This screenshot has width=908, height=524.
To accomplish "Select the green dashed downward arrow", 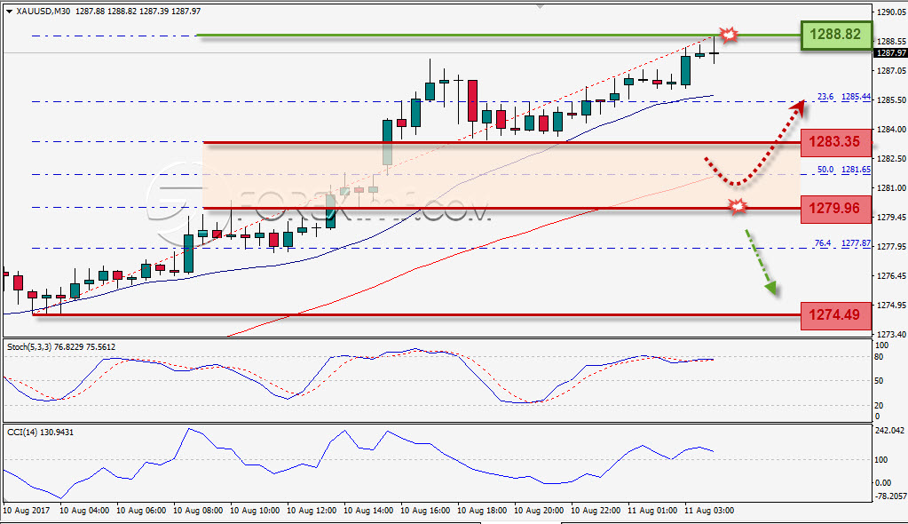I will (761, 262).
